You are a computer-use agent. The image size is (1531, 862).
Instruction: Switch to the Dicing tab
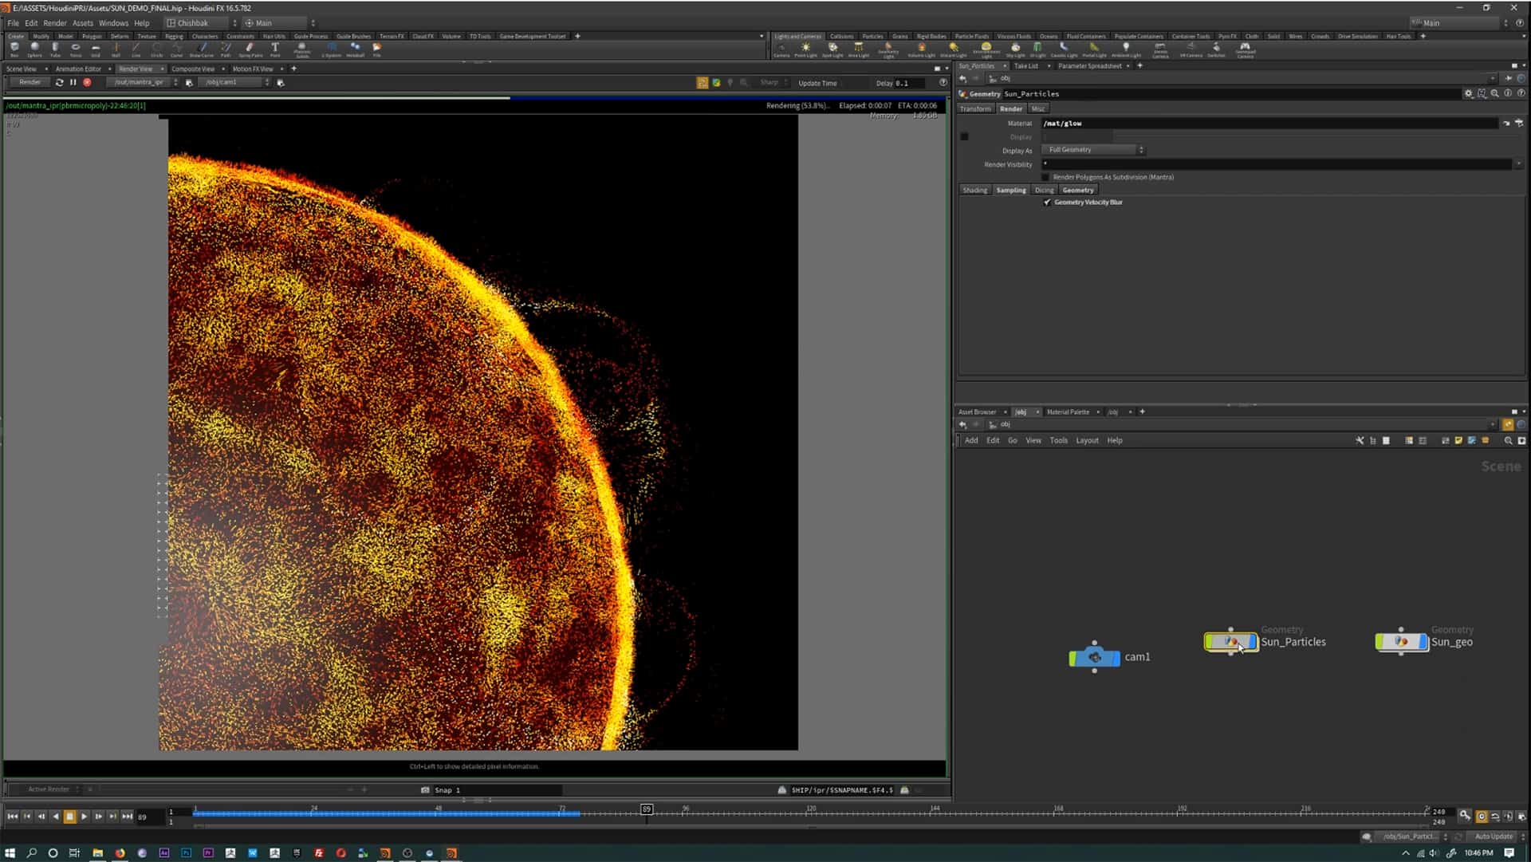pos(1044,190)
